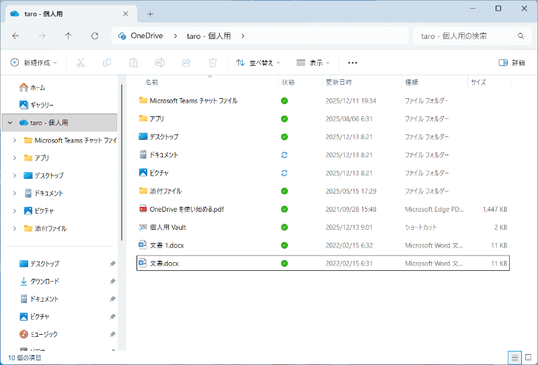Click taro - 個人用 breadcrumb segment
The width and height of the screenshot is (538, 365).
click(208, 36)
